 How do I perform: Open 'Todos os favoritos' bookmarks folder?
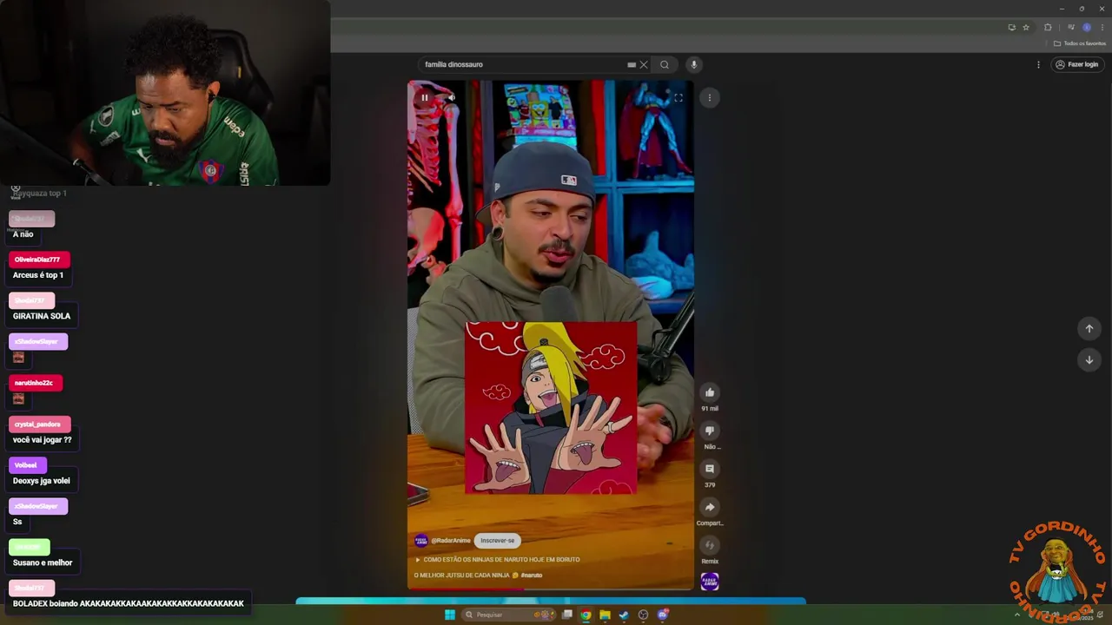[1080, 43]
